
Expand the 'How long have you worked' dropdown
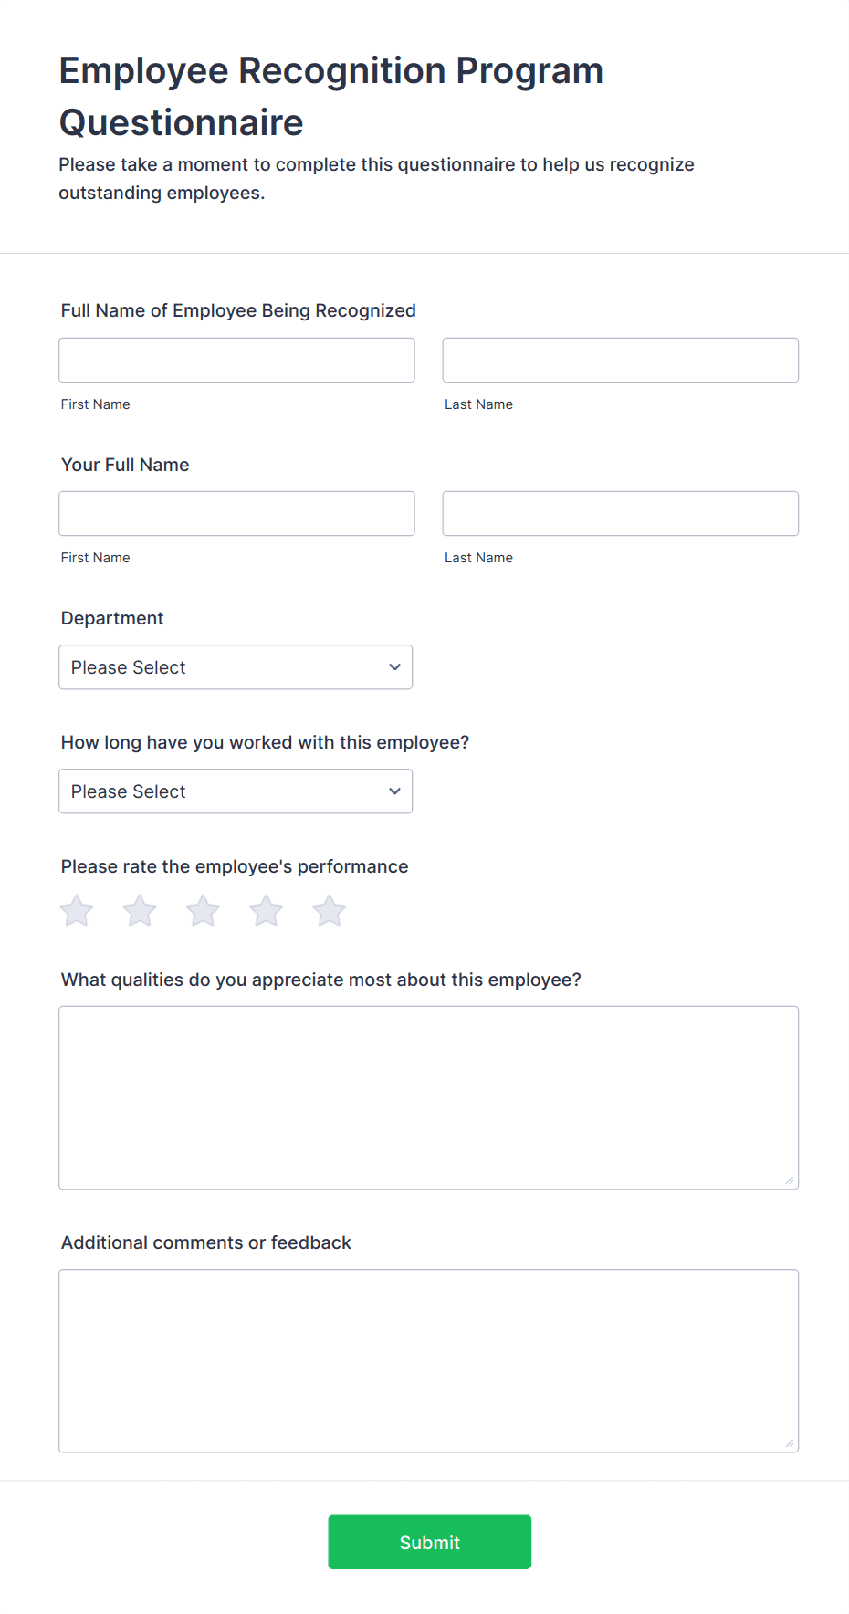236,791
